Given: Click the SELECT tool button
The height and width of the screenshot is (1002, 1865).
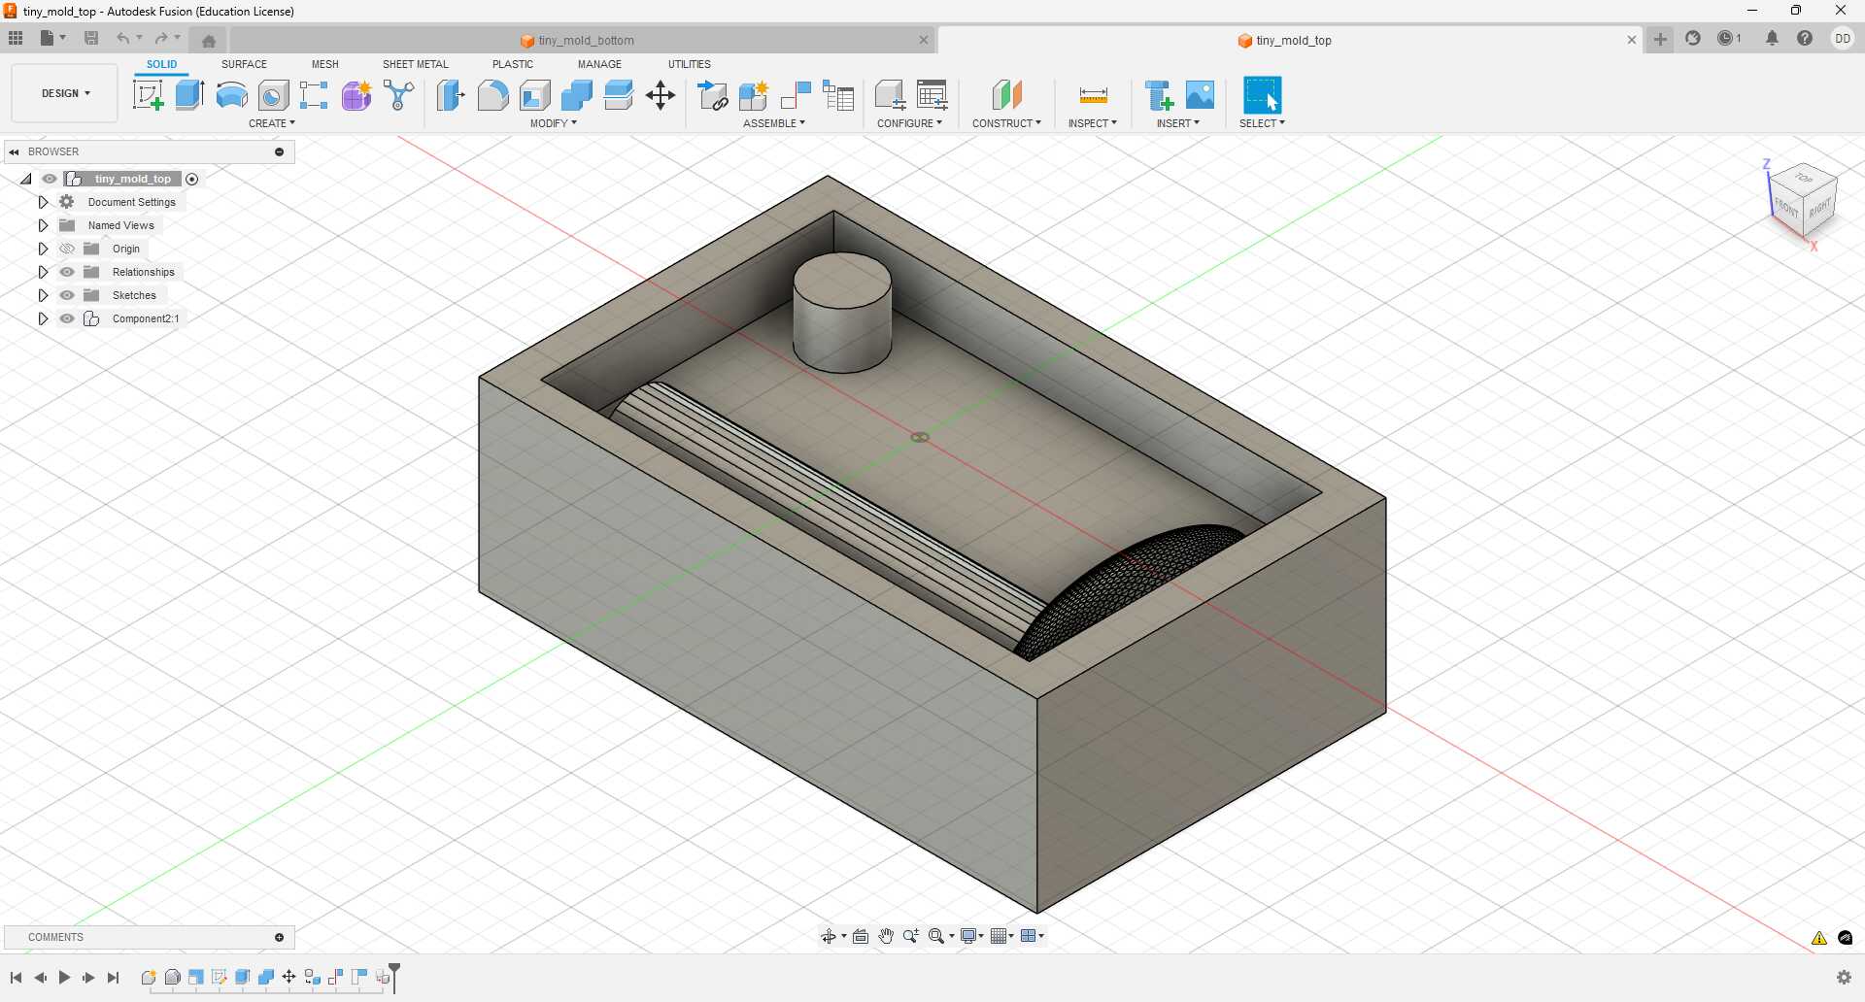Looking at the screenshot, I should [x=1262, y=95].
